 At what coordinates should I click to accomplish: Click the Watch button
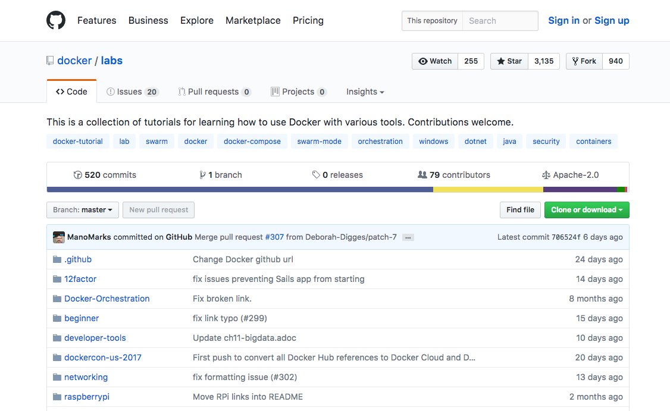[x=435, y=61]
